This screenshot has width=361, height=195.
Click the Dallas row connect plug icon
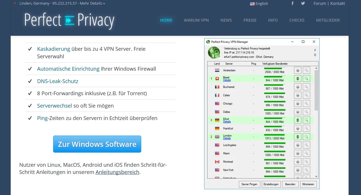[298, 112]
